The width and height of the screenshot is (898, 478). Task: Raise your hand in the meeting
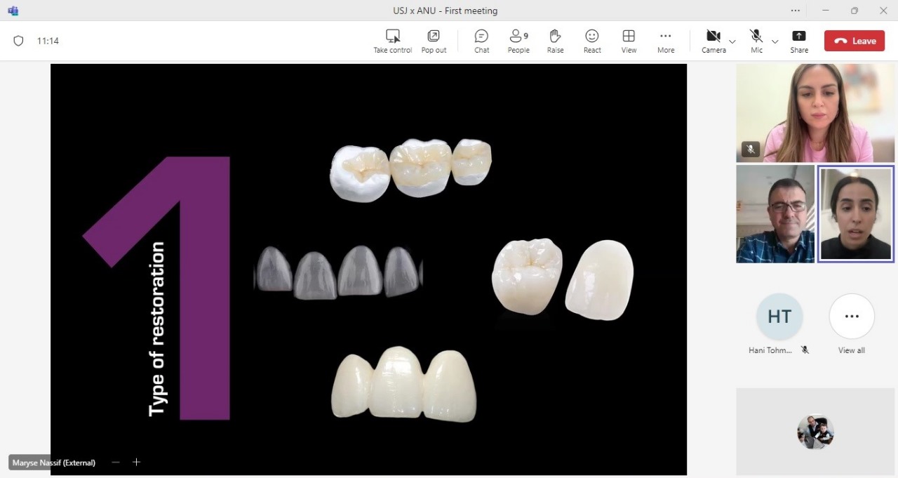[x=555, y=36]
